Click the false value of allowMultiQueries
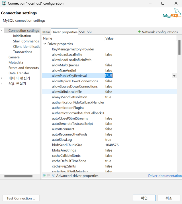Viewport: 182px width, 204px height. 109,65
